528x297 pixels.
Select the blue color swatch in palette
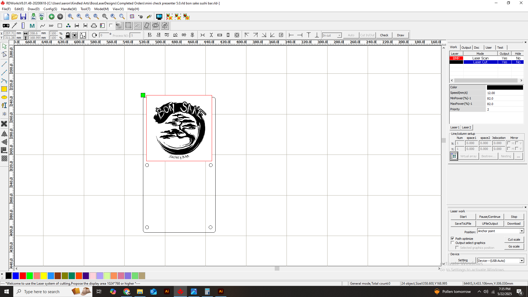[x=16, y=276]
